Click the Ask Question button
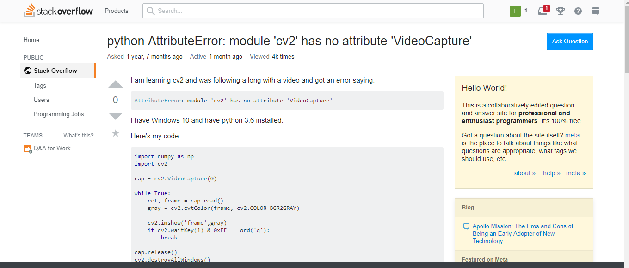 point(570,42)
